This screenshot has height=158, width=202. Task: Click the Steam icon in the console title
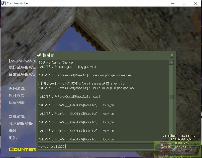pyautogui.click(x=39, y=55)
